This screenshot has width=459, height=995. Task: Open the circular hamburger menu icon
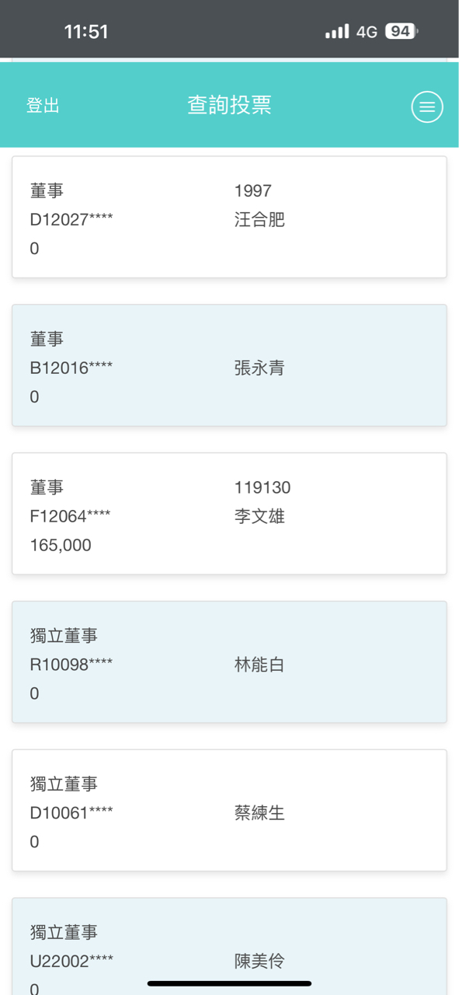pos(426,106)
